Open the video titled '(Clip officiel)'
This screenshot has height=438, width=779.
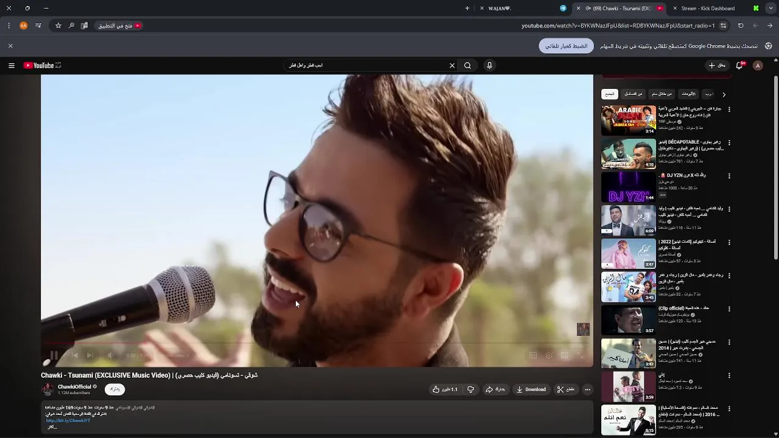[683, 308]
